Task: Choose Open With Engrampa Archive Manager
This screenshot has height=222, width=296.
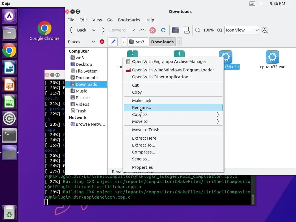Action: 173,62
